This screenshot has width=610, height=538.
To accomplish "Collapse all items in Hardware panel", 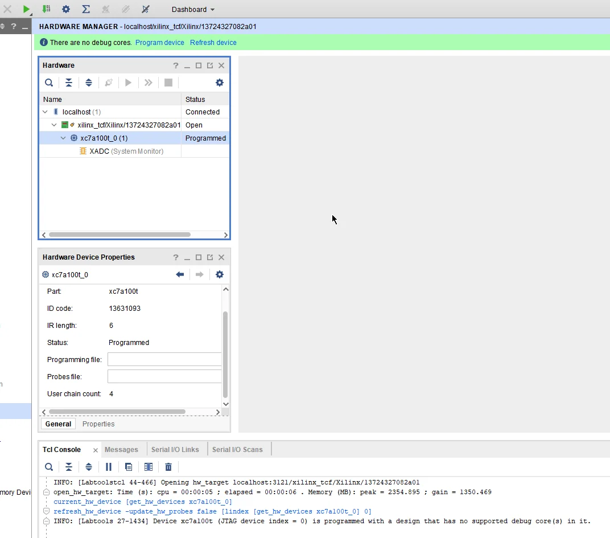I will tap(69, 83).
